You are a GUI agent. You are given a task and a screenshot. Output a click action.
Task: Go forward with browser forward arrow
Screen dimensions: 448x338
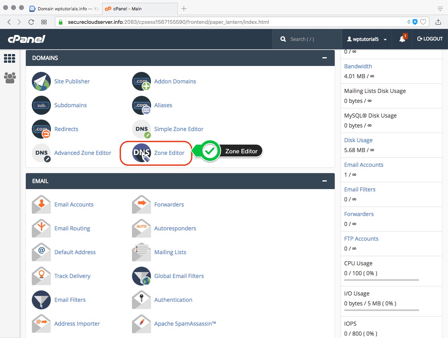19,22
